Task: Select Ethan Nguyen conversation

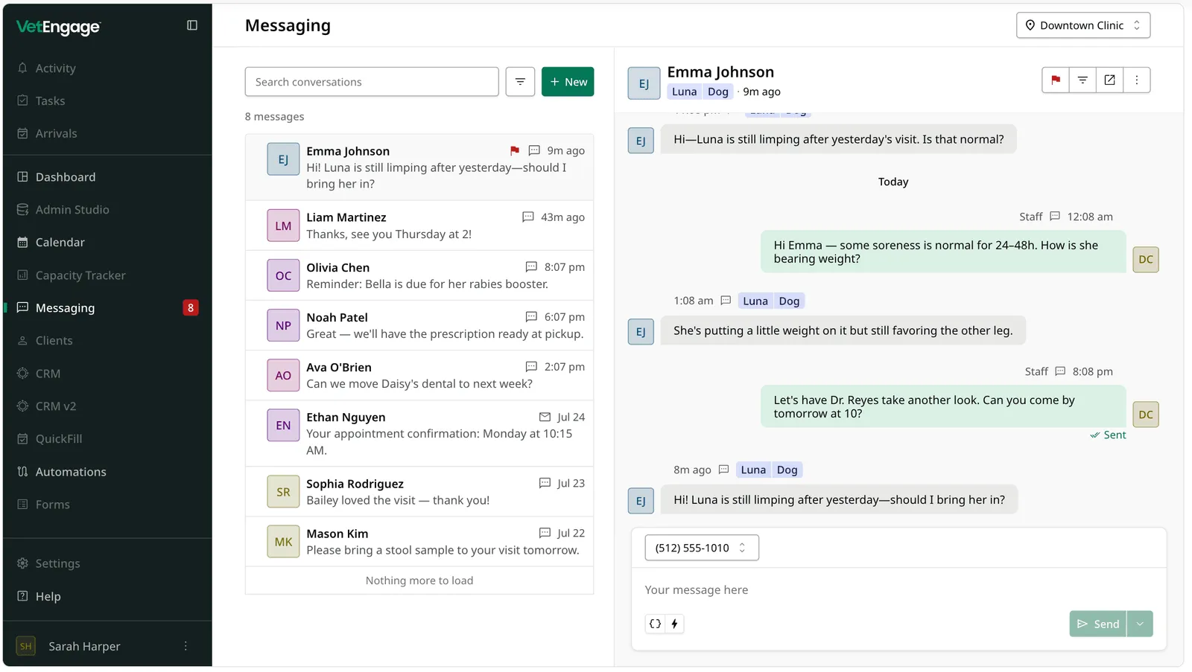Action: [x=419, y=433]
